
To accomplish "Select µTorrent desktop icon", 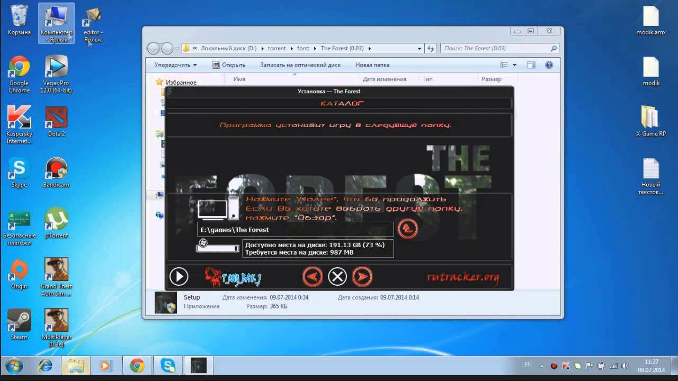I will [56, 224].
